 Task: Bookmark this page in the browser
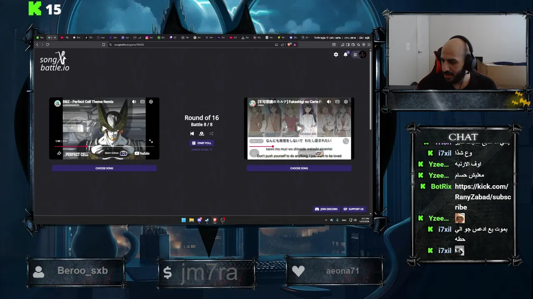pyautogui.click(x=103, y=44)
